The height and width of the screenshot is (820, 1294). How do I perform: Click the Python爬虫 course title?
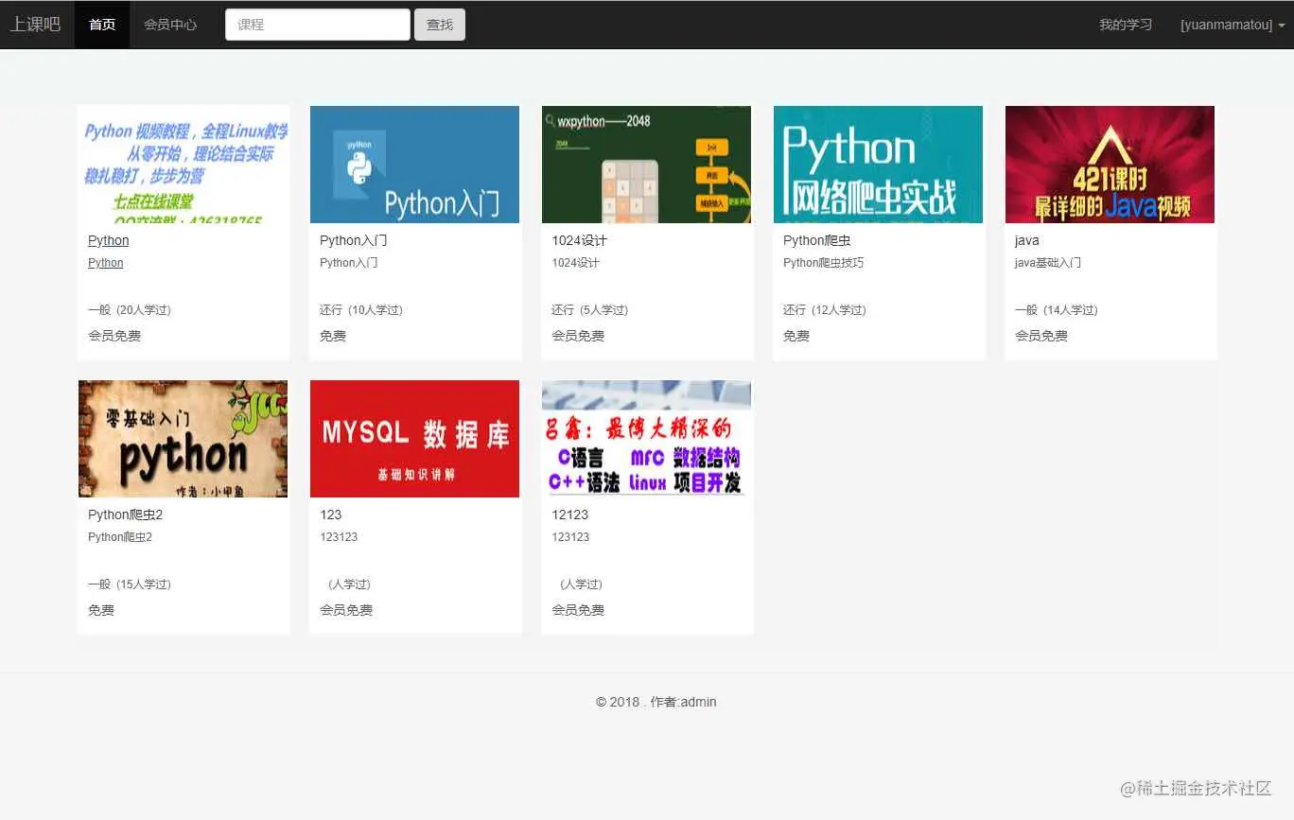click(816, 240)
